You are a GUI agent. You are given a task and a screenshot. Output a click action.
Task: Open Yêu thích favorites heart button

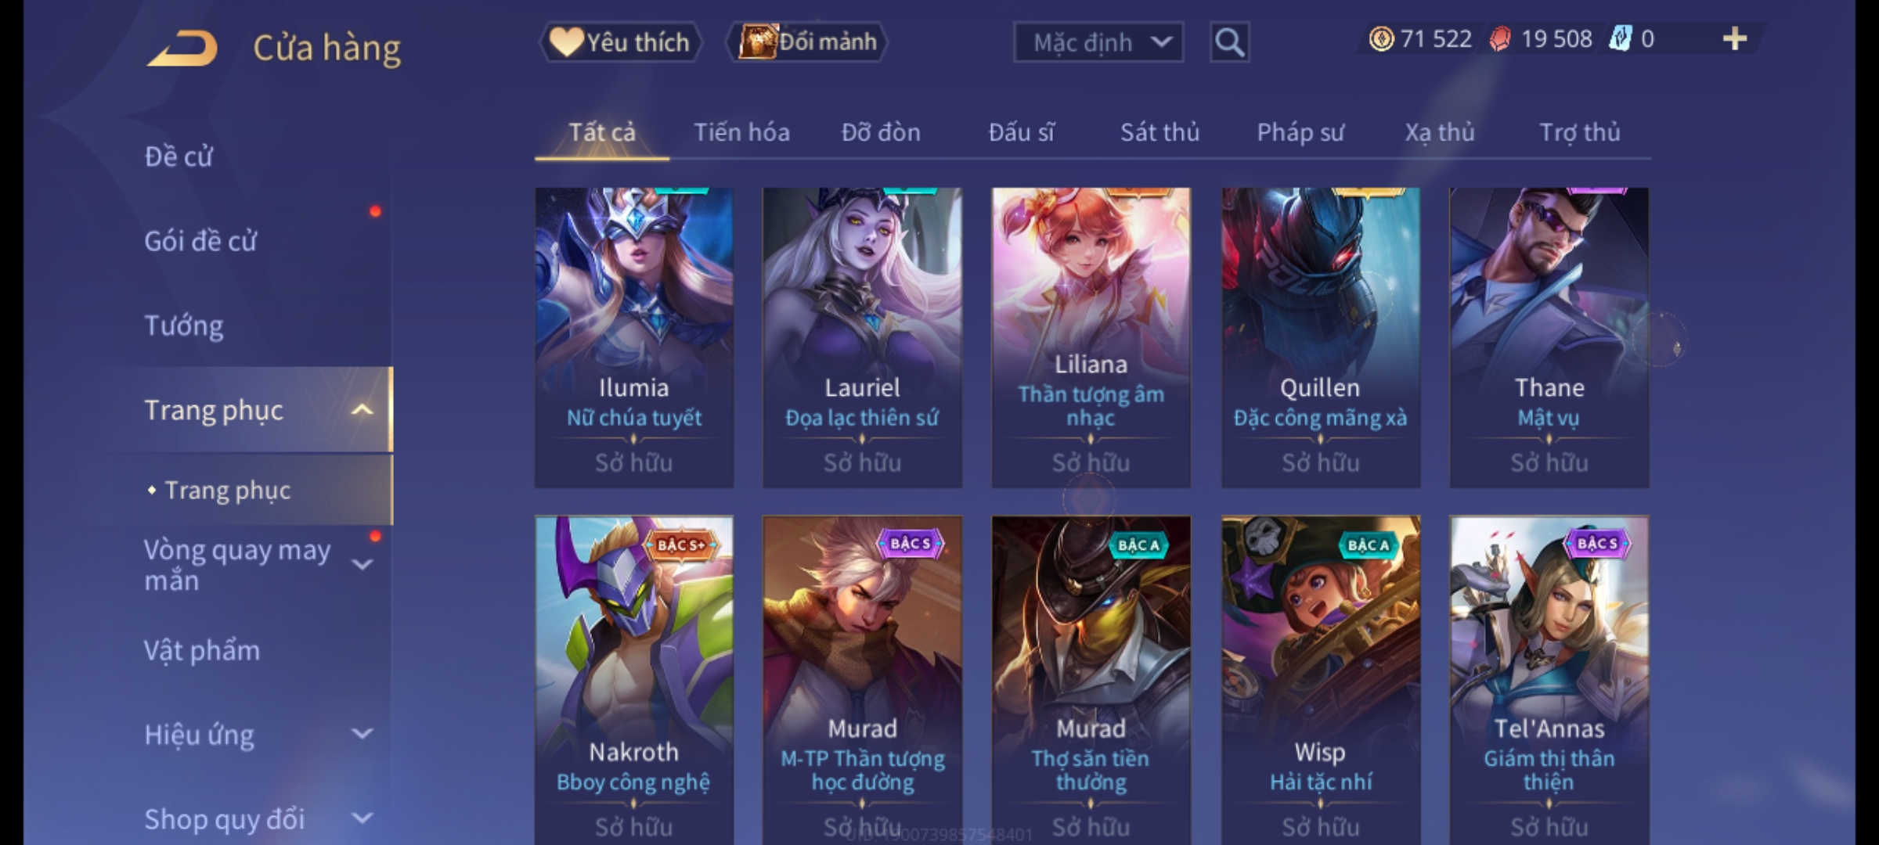tap(620, 42)
